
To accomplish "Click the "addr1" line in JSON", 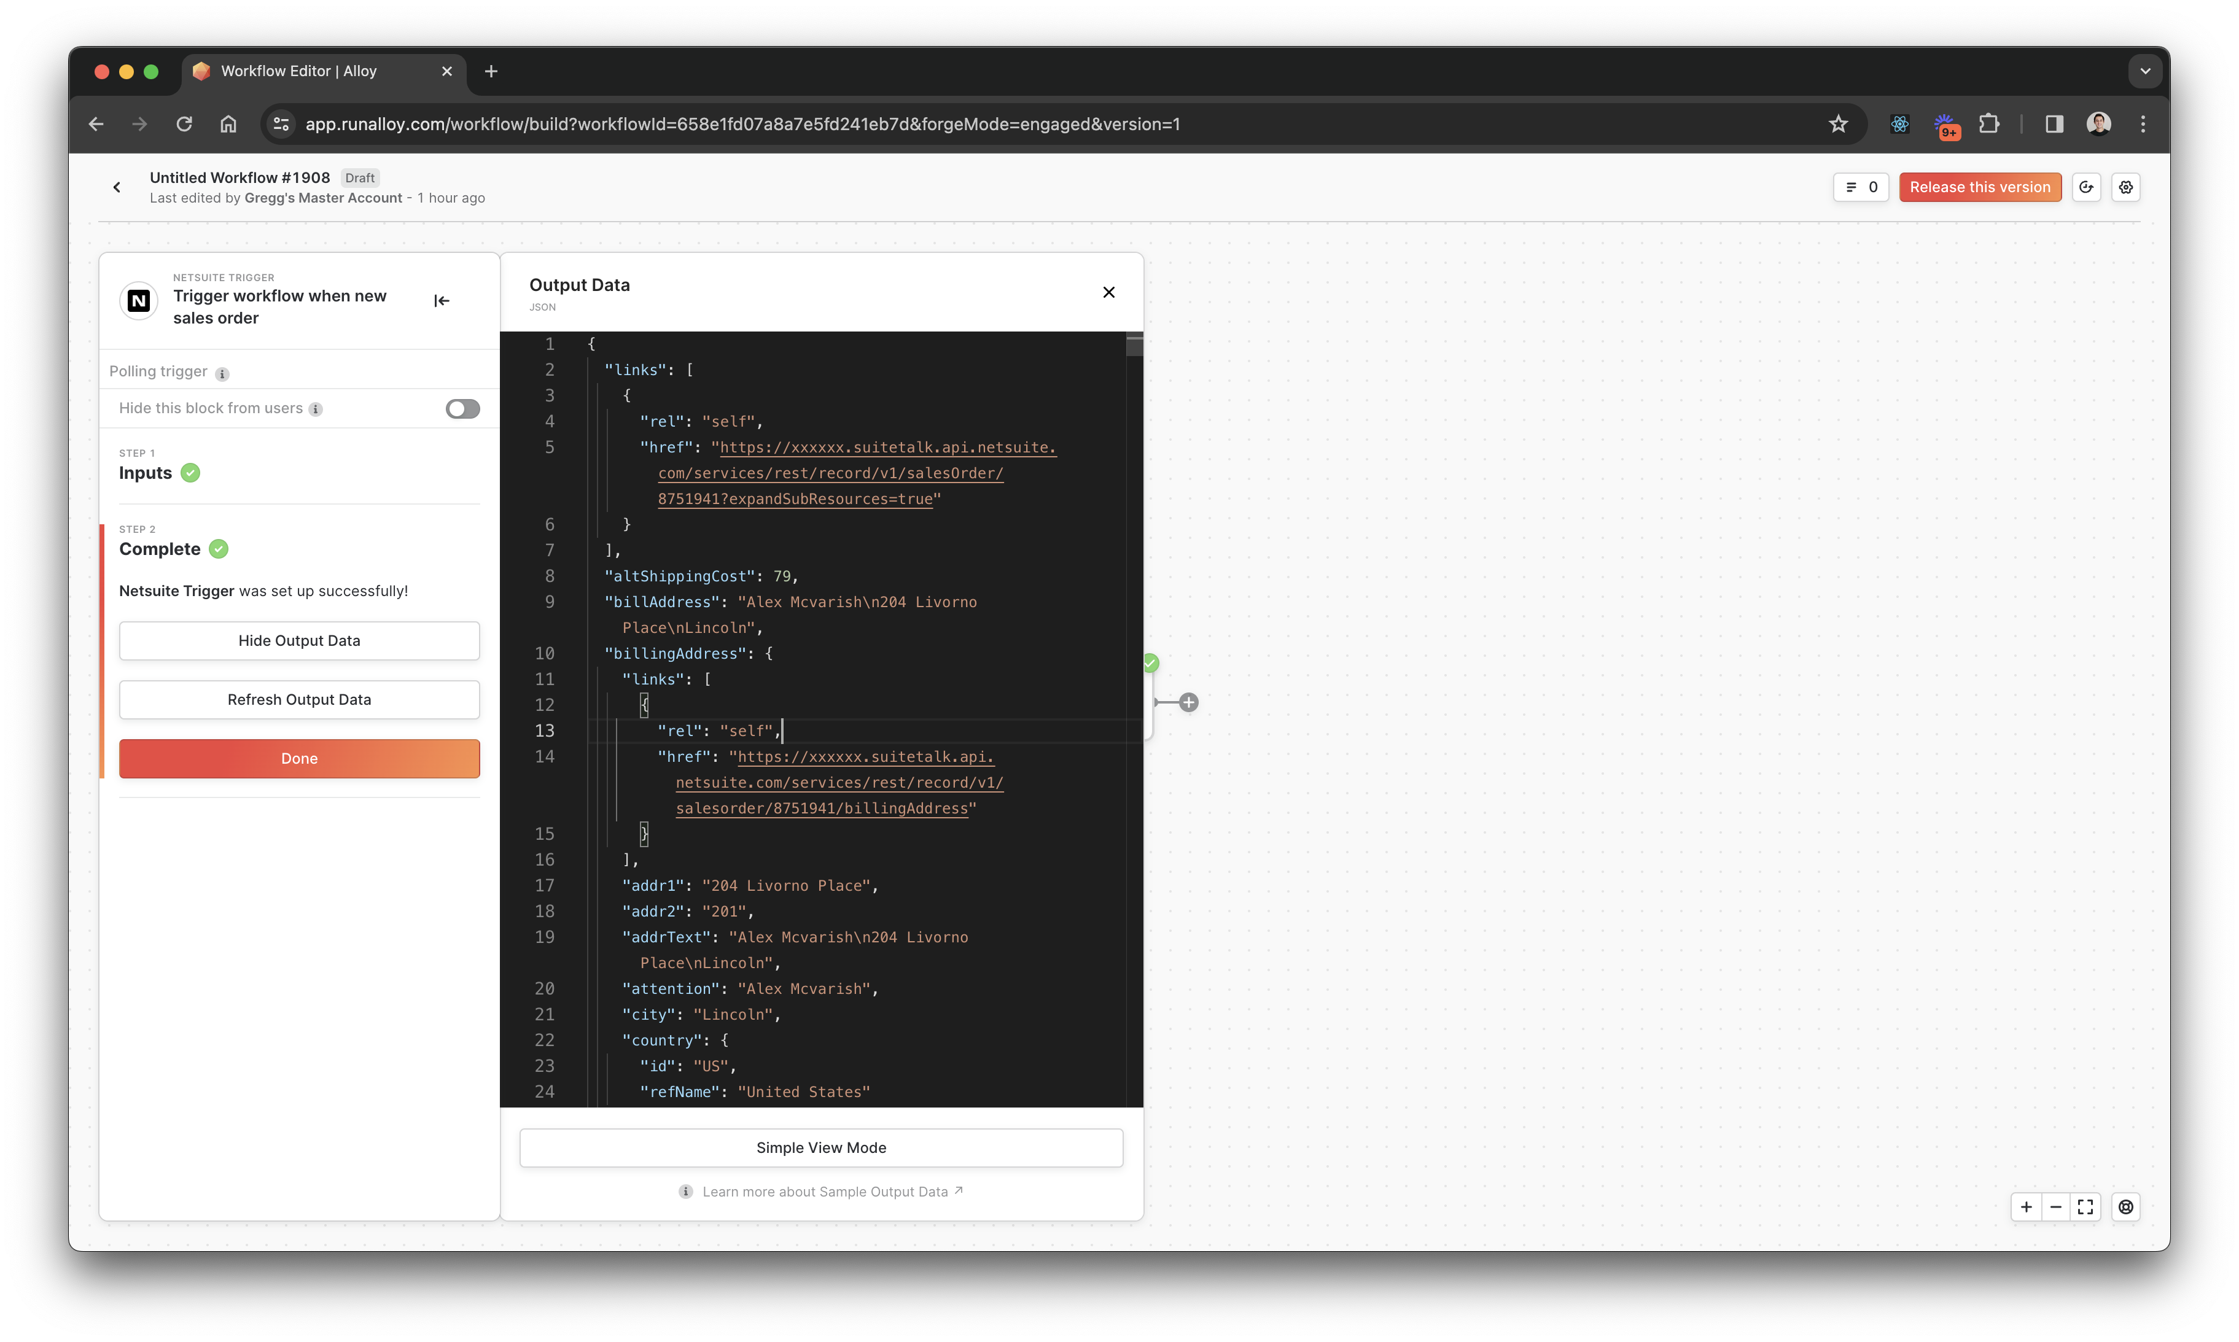I will pos(750,885).
